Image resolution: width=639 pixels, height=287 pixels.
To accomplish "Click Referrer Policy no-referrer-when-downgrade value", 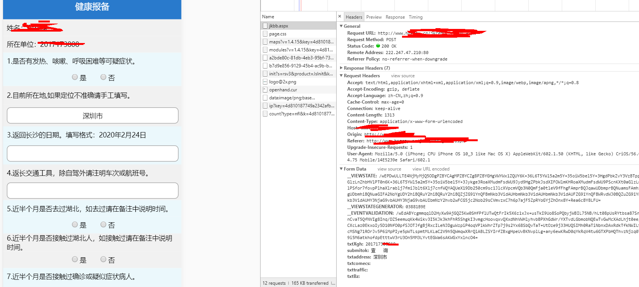I will pos(415,59).
